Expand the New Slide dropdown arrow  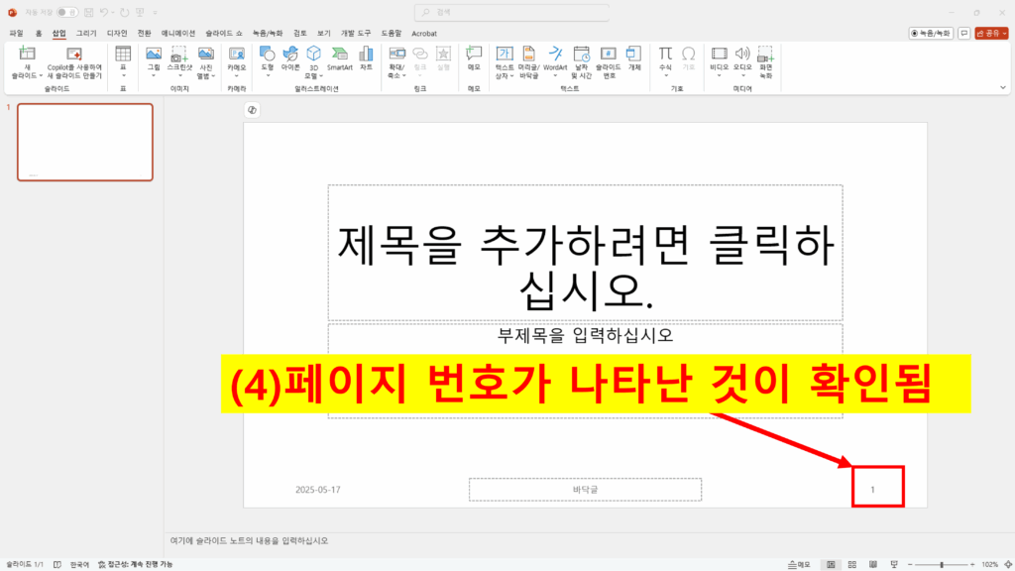pos(41,75)
